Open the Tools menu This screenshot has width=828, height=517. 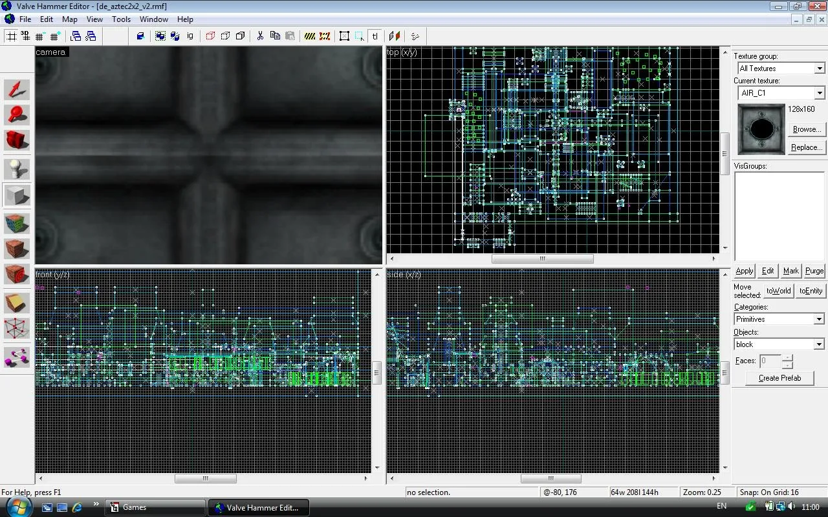121,19
